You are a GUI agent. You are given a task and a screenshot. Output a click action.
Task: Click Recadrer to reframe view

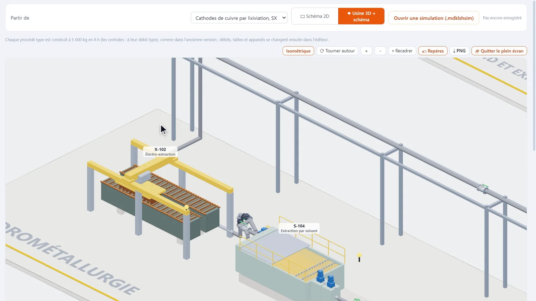tap(402, 51)
